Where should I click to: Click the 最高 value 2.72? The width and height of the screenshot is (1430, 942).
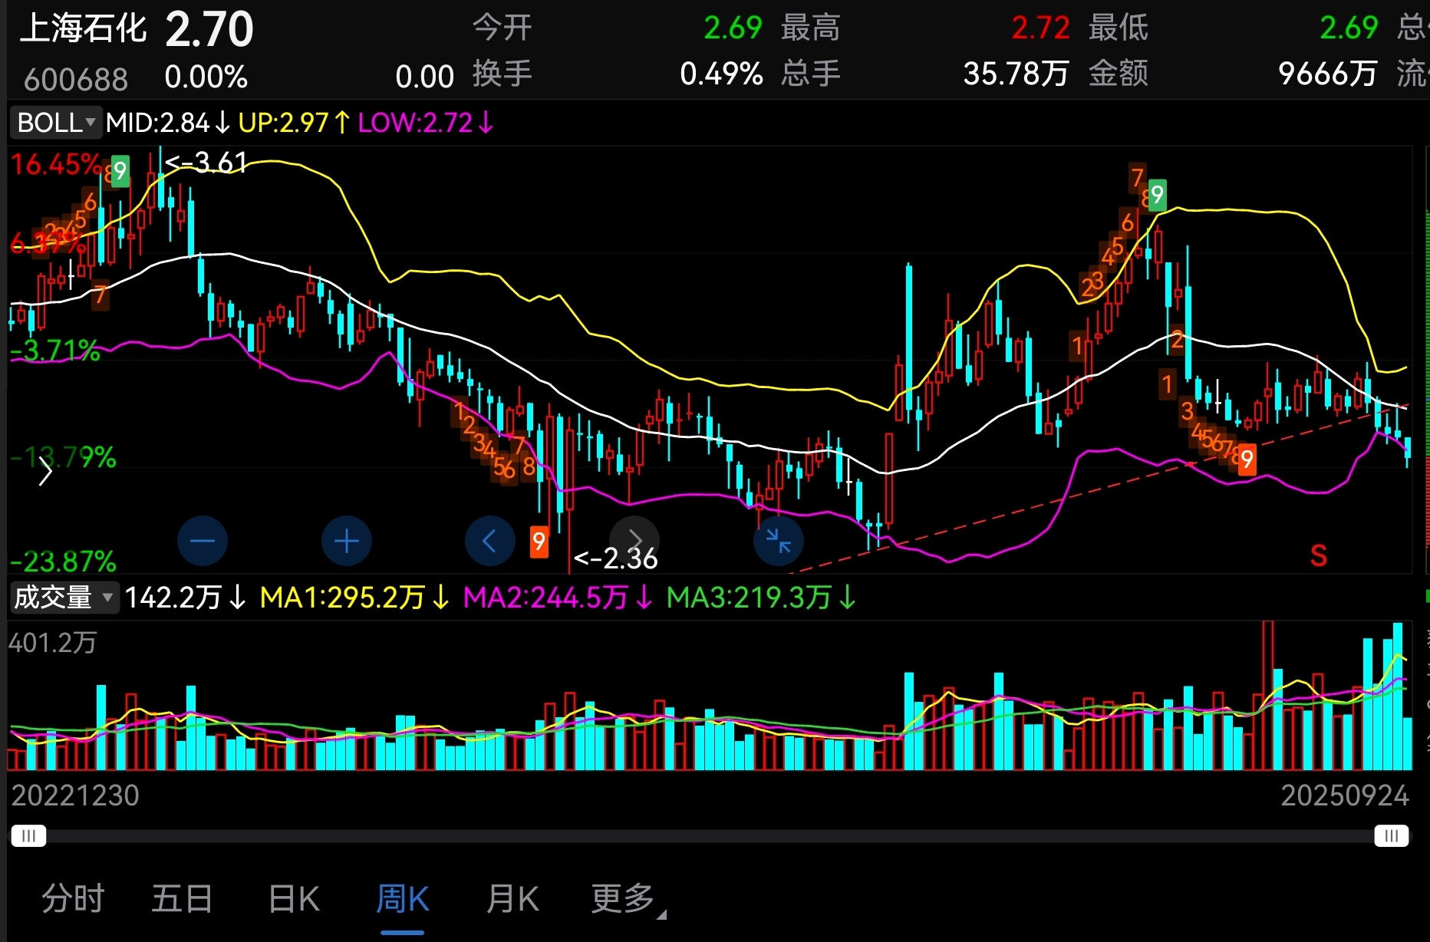pyautogui.click(x=1040, y=28)
